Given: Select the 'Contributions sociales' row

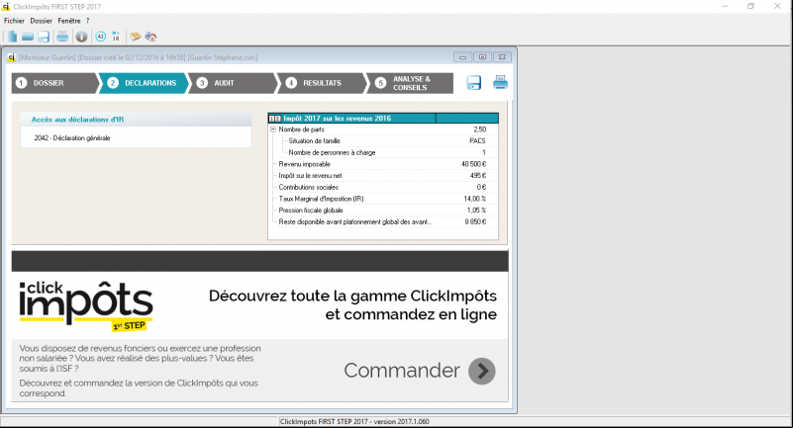Looking at the screenshot, I should click(383, 187).
